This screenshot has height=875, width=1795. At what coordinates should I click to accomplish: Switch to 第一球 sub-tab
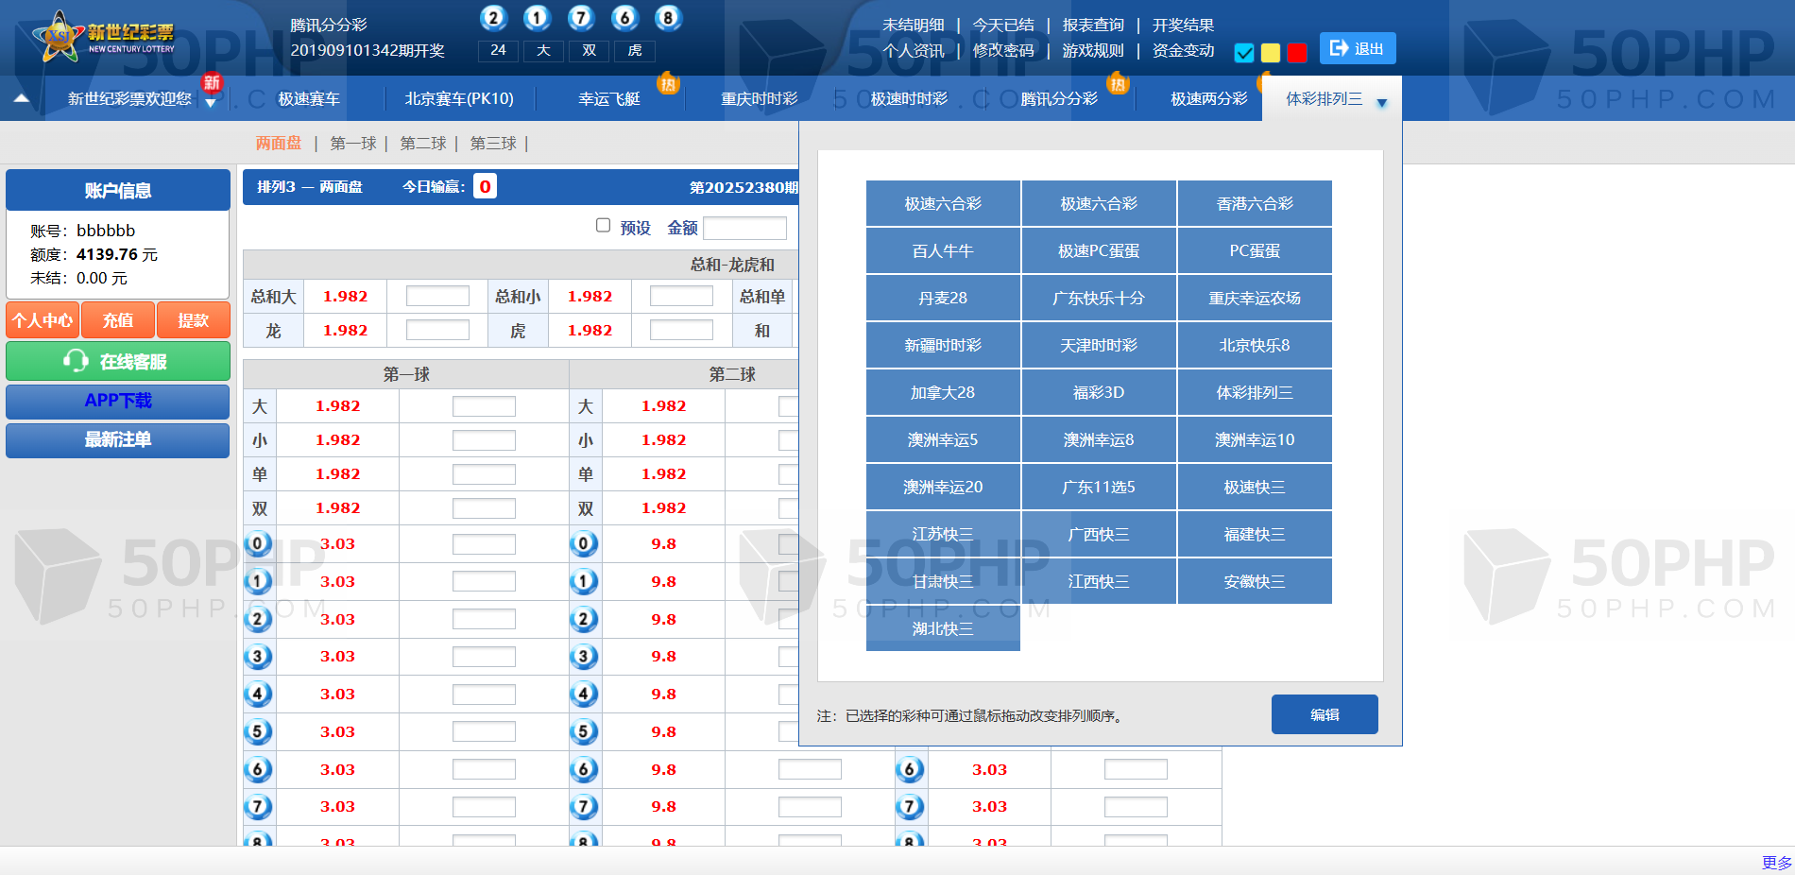point(352,144)
